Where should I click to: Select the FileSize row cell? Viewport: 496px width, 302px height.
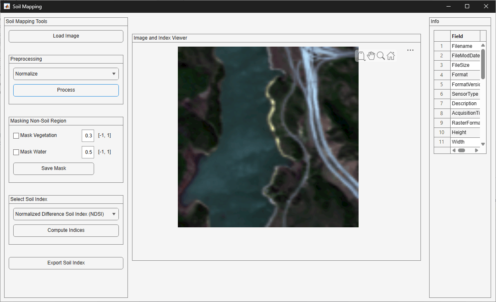click(x=465, y=65)
